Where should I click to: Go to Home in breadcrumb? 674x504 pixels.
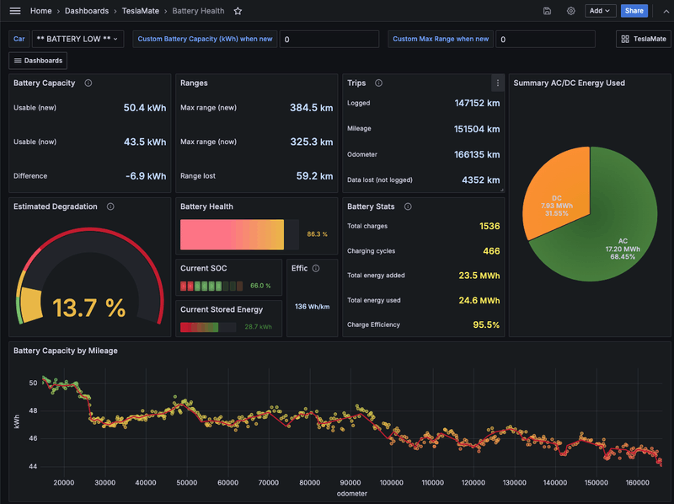point(40,11)
